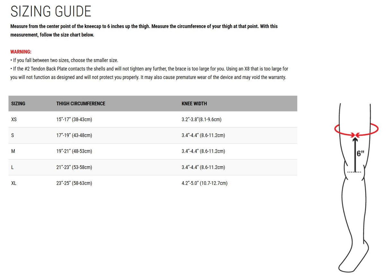Image resolution: width=390 pixels, height=280 pixels.
Task: Click the 6" label beside the leg
Action: point(360,153)
